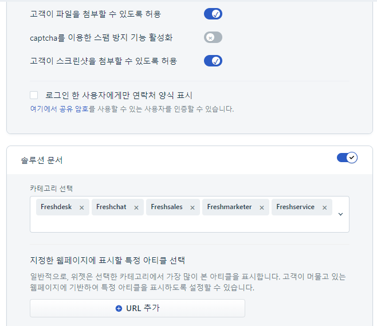Expand the 카테고리 선택 dropdown arrow
377x326 pixels.
pyautogui.click(x=340, y=214)
